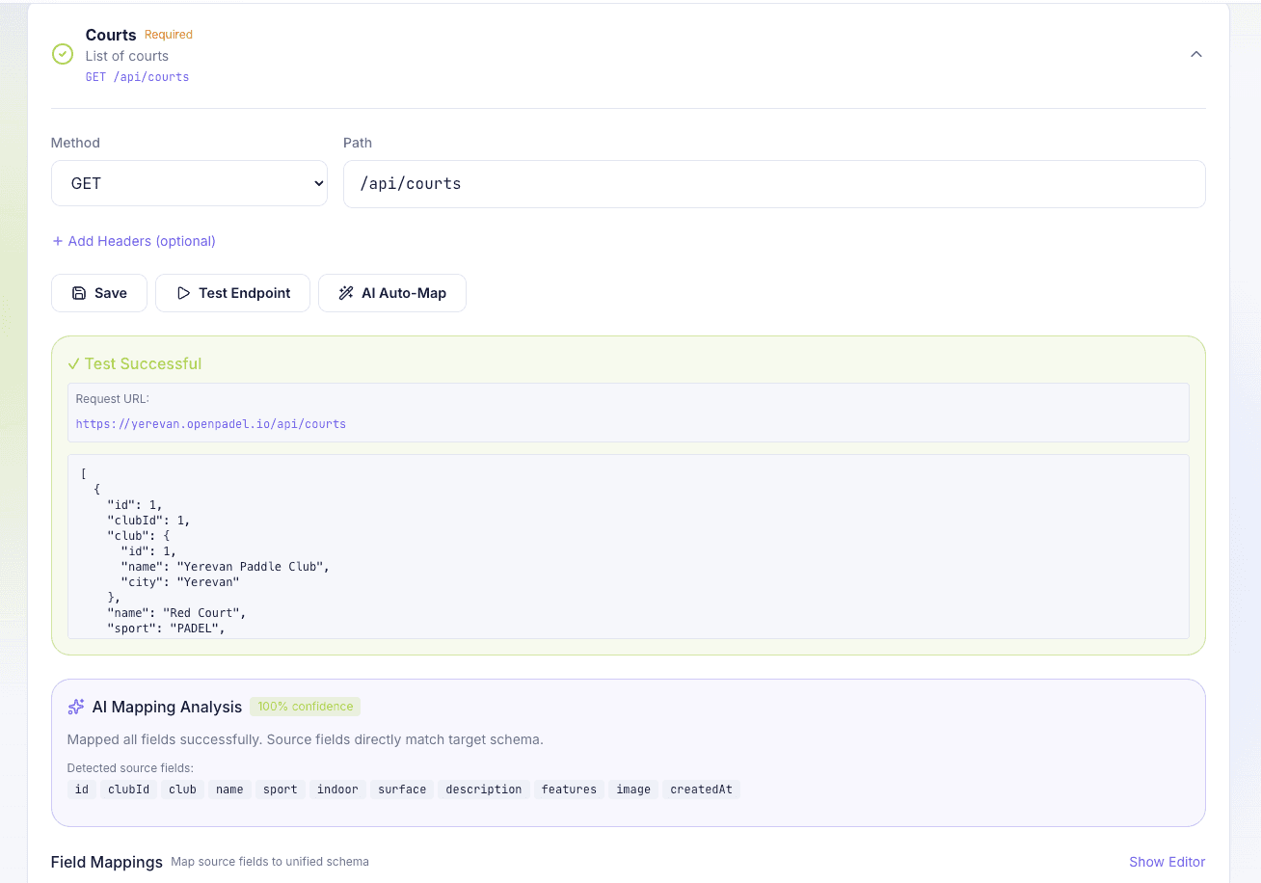Click the Path field containing /api/courts
Image resolution: width=1261 pixels, height=883 pixels.
click(x=774, y=183)
